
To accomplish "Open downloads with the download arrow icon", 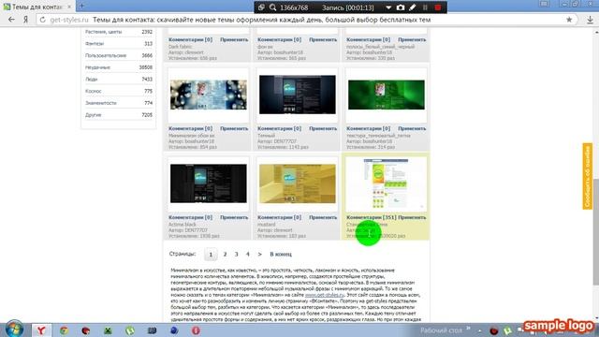I will tap(591, 20).
